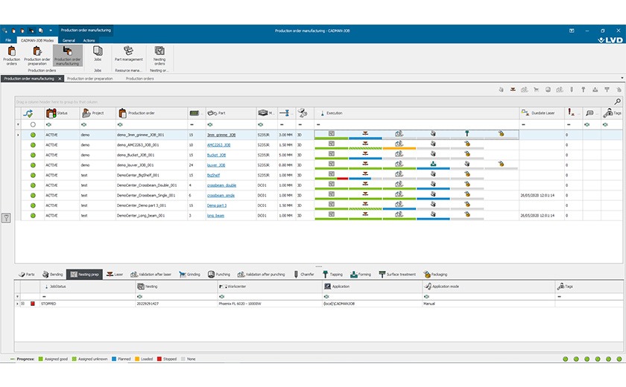Click packaging step icon in DemoCenter_Long_beam_001 row
This screenshot has width=626, height=387.
click(467, 214)
